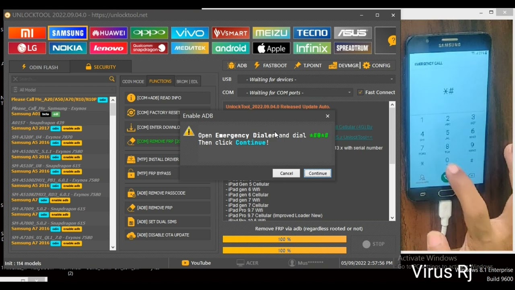The image size is (515, 290).
Task: Choose the MediaTek brand logo
Action: pos(190,48)
